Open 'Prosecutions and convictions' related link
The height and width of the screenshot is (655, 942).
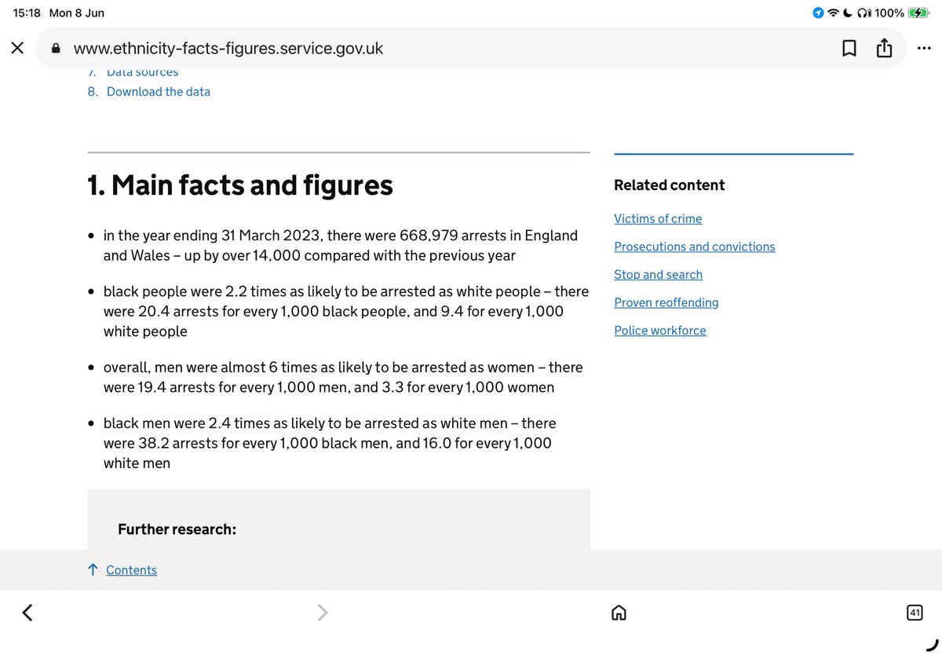tap(694, 247)
